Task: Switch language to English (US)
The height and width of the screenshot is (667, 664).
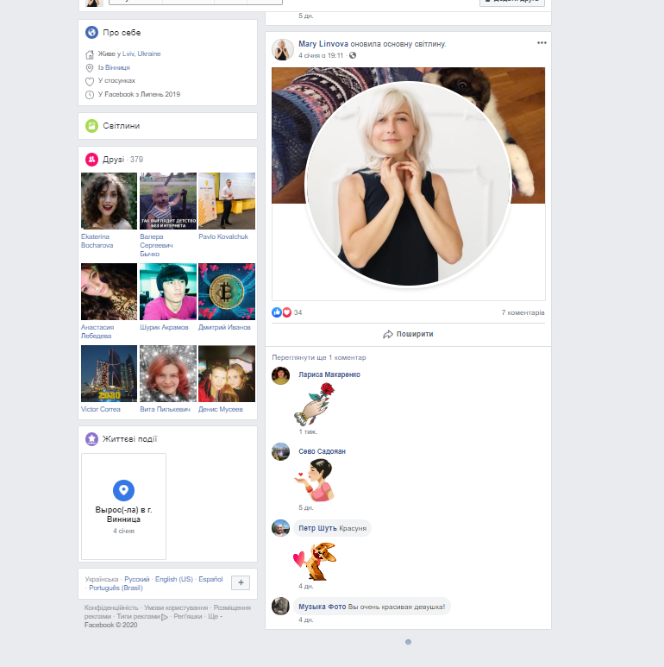Action: (174, 579)
